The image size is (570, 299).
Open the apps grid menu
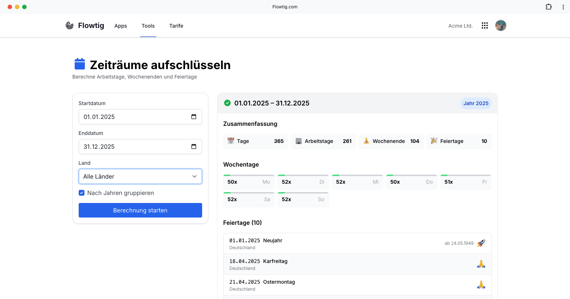(x=485, y=25)
